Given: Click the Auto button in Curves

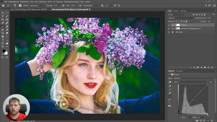Looking at the screenshot, I should (x=211, y=82).
